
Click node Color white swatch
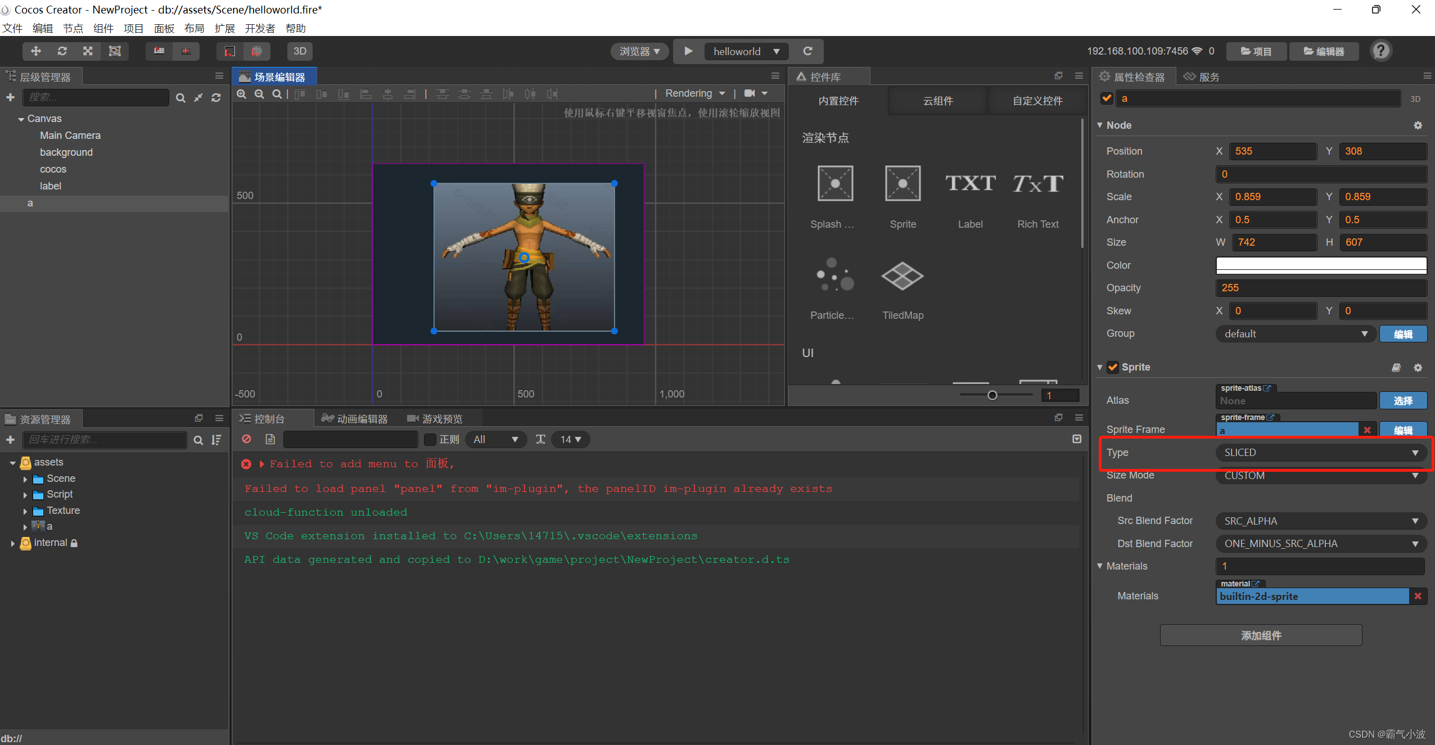(x=1321, y=265)
